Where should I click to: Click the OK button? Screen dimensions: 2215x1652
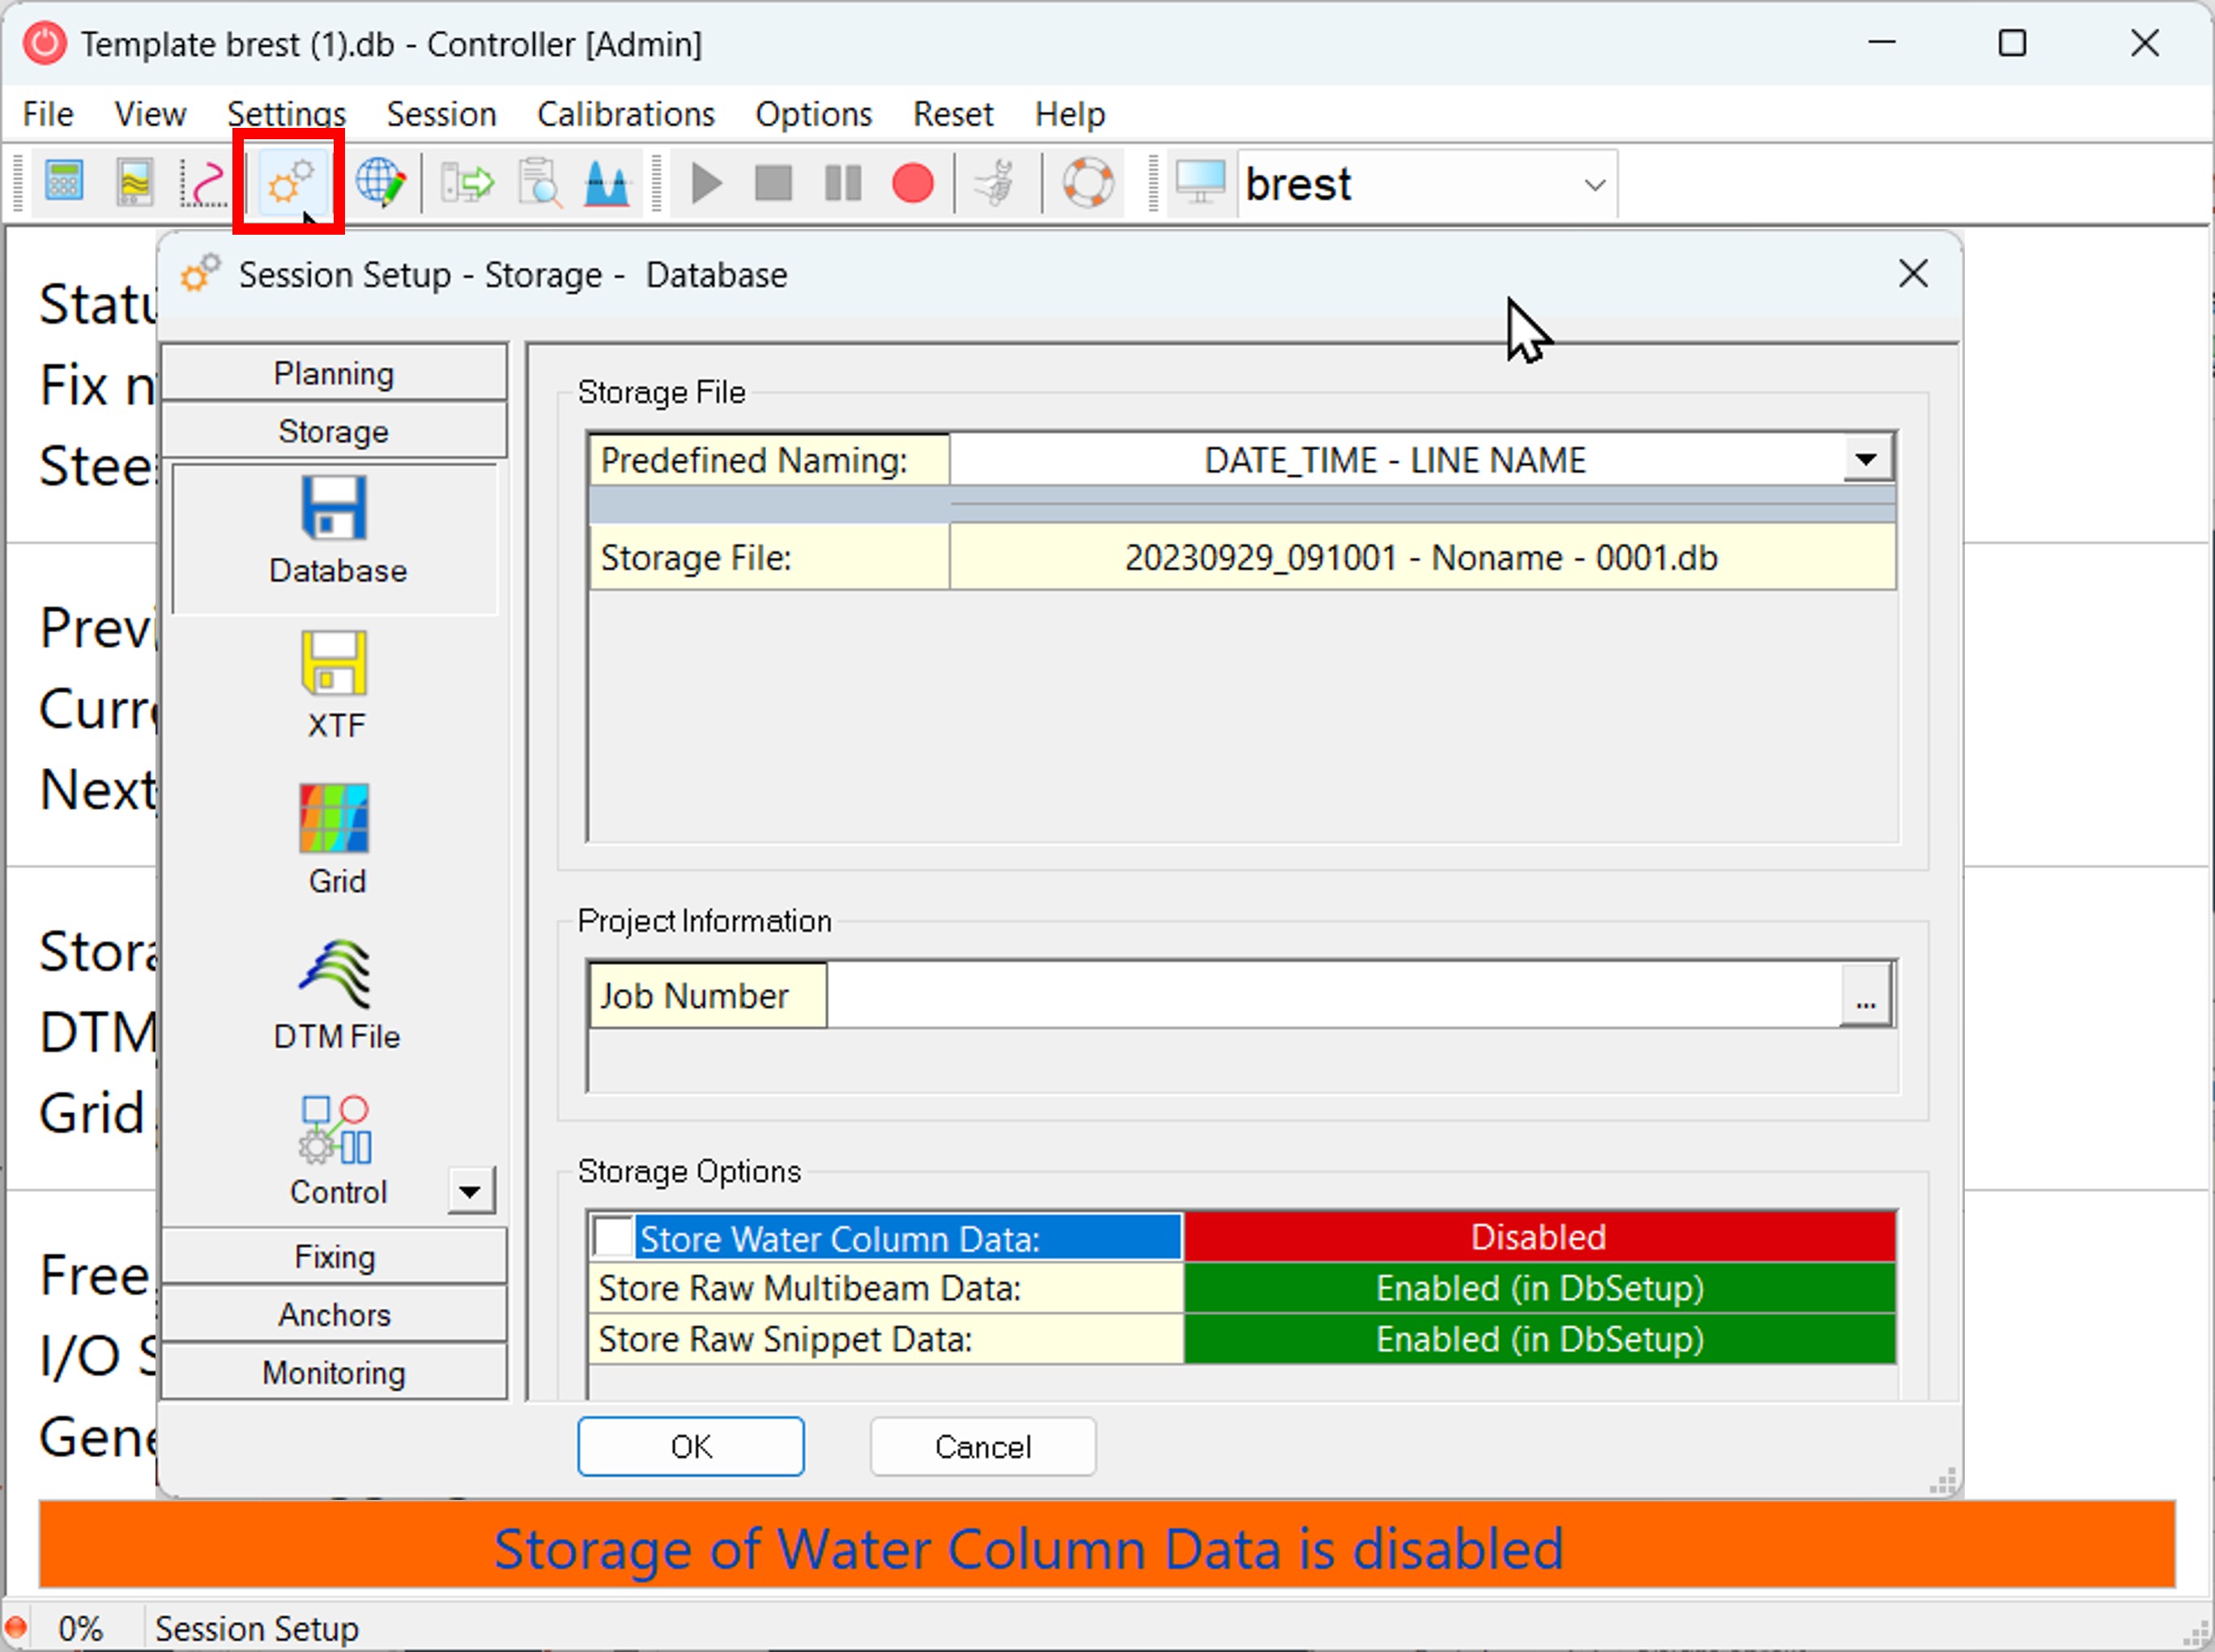pos(690,1446)
